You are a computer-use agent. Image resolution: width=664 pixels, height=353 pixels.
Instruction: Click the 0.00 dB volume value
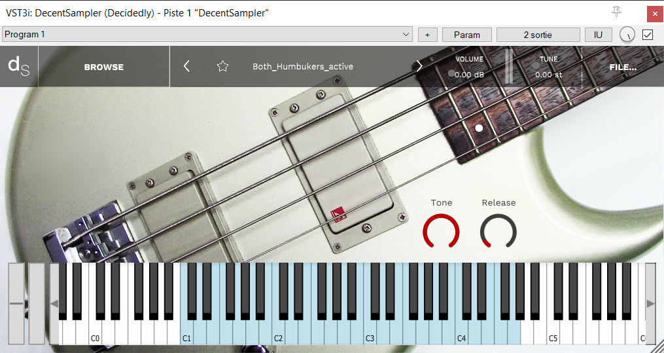click(469, 75)
